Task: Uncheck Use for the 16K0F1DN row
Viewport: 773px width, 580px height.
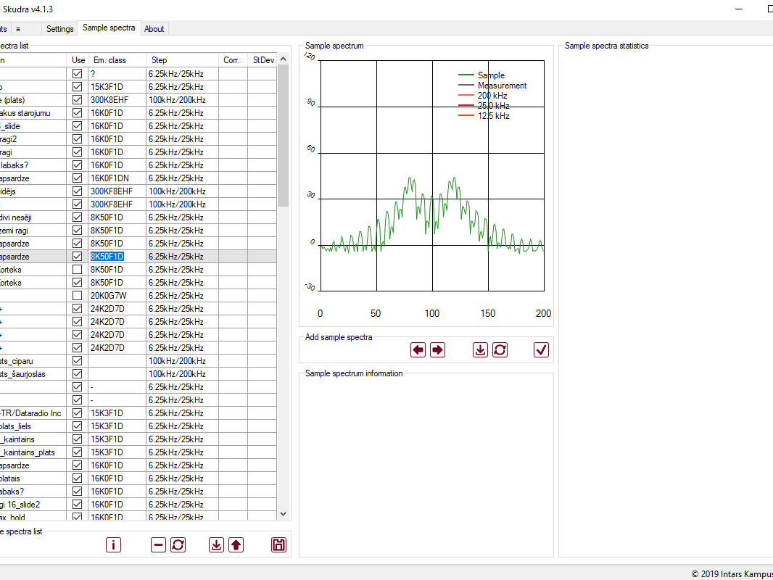Action: click(x=77, y=178)
